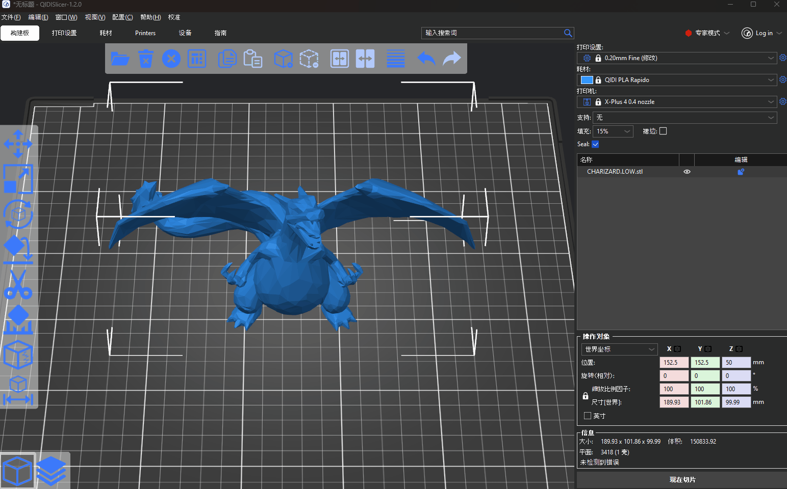
Task: Switch to the 指南 tab
Action: [x=220, y=33]
